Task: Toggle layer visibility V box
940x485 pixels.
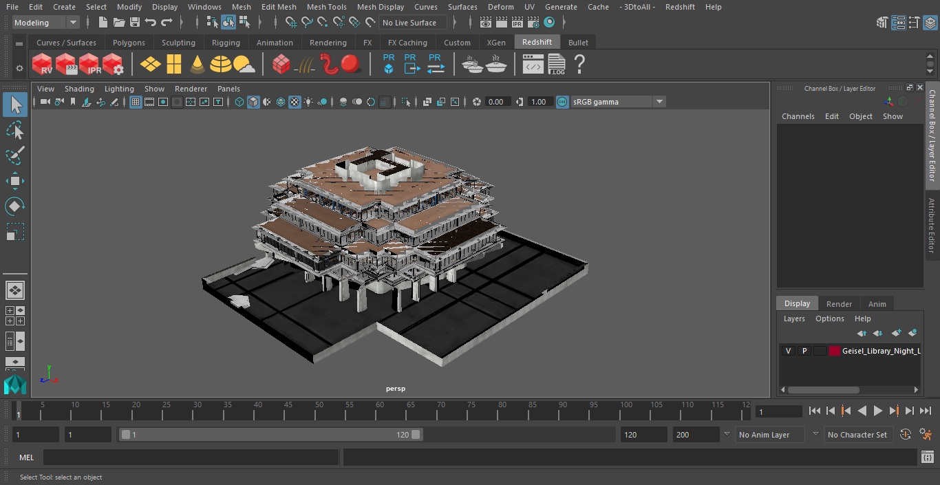Action: (x=788, y=351)
